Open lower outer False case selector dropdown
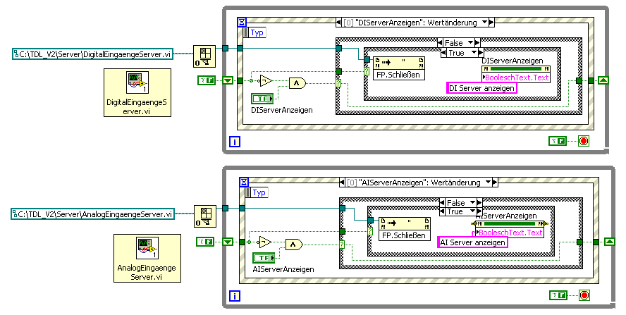 (x=473, y=203)
